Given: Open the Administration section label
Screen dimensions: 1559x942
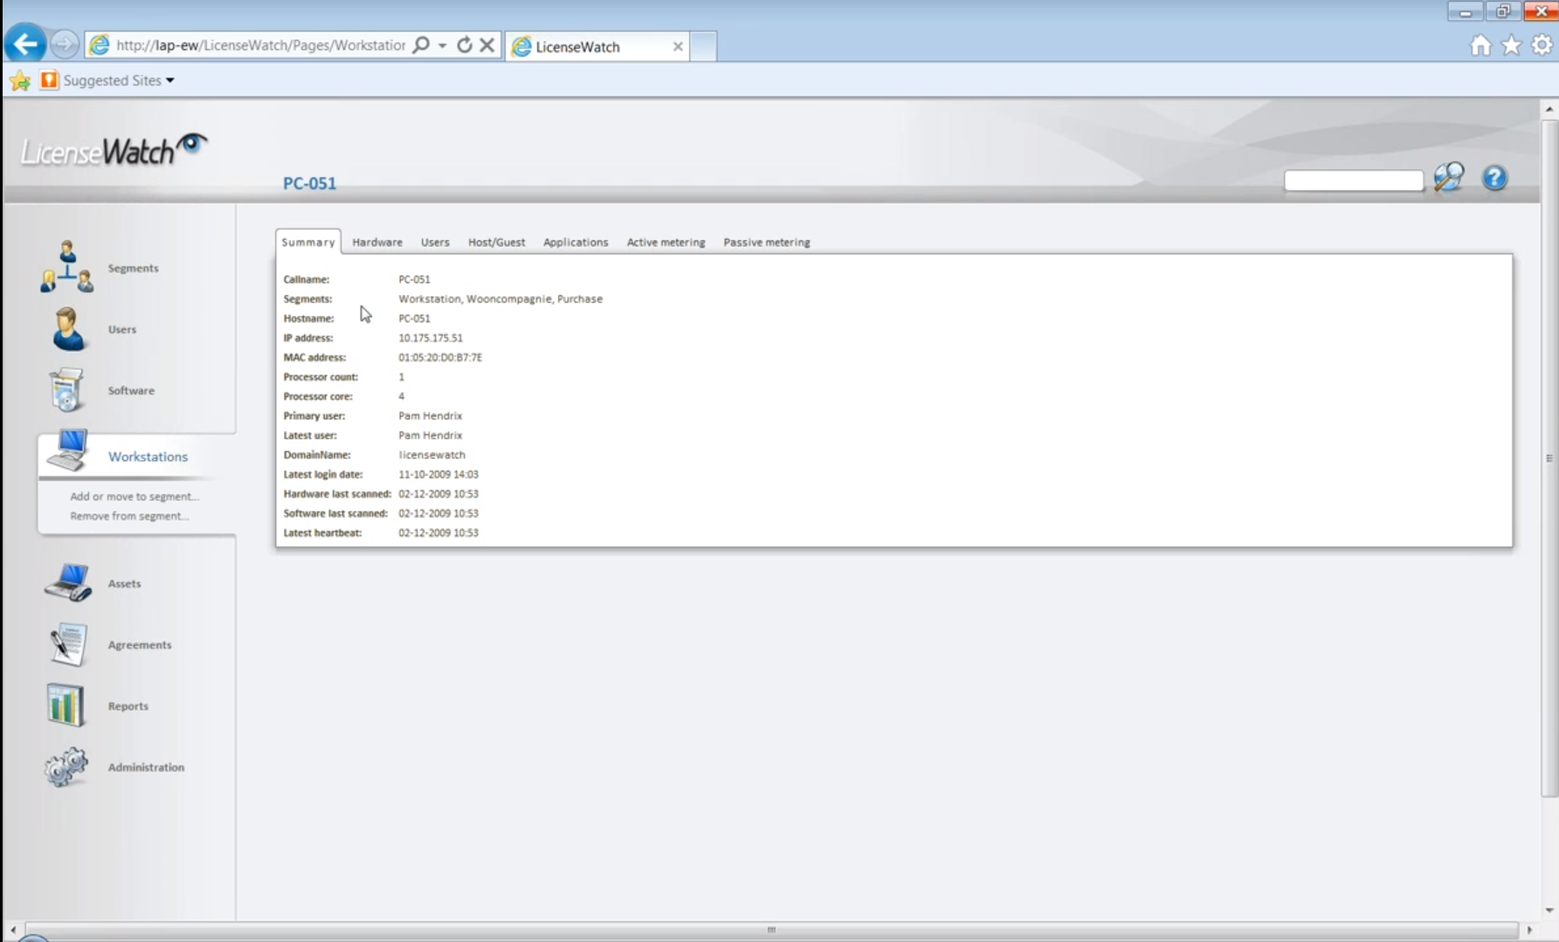Looking at the screenshot, I should pos(146,767).
